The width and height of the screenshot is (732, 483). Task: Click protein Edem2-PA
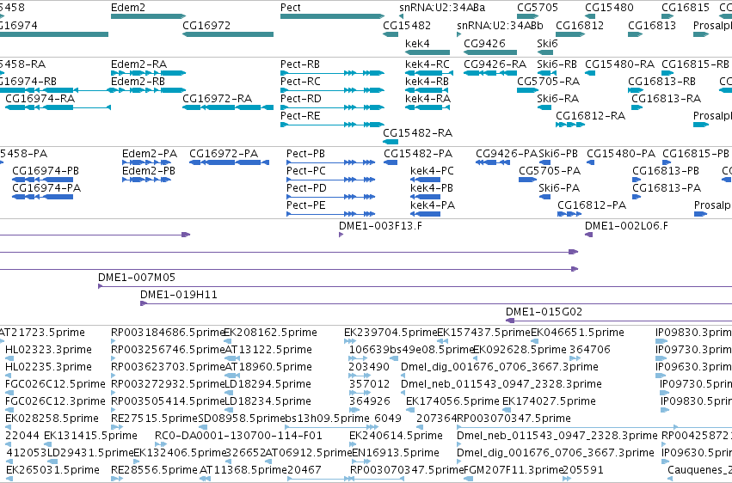(146, 162)
